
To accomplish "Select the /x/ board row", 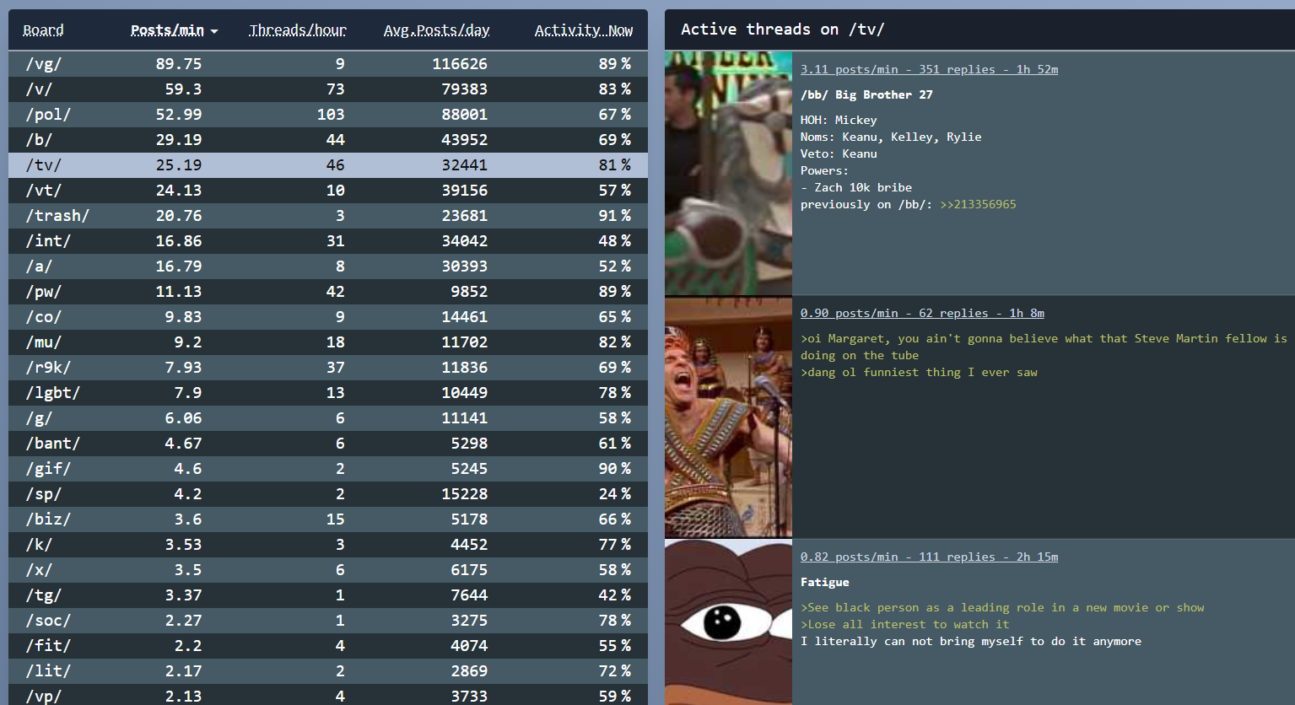I will click(328, 570).
